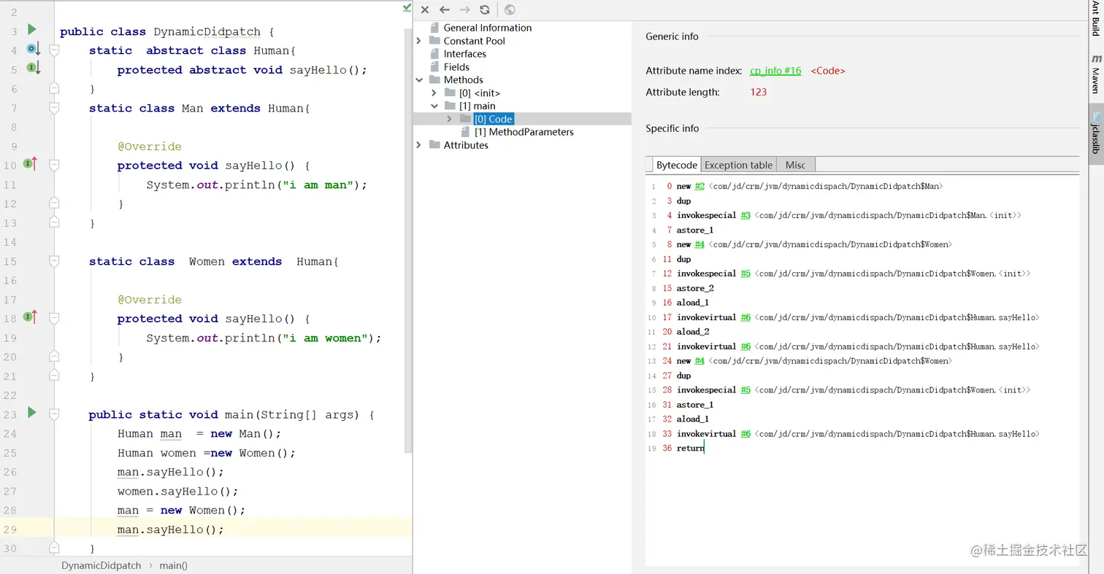Click the <Code> attribute name text
The image size is (1104, 574).
828,71
